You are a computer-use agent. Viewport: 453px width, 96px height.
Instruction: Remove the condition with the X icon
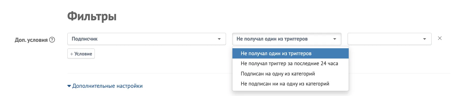[440, 38]
